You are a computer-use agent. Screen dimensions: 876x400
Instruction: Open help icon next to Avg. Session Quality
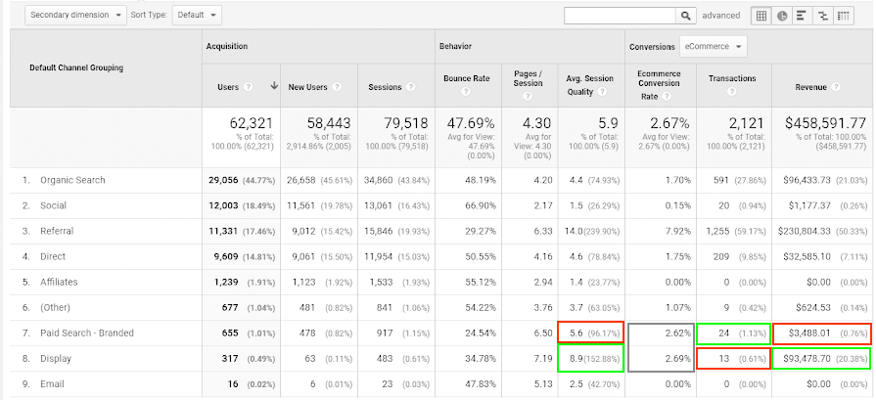pyautogui.click(x=602, y=92)
